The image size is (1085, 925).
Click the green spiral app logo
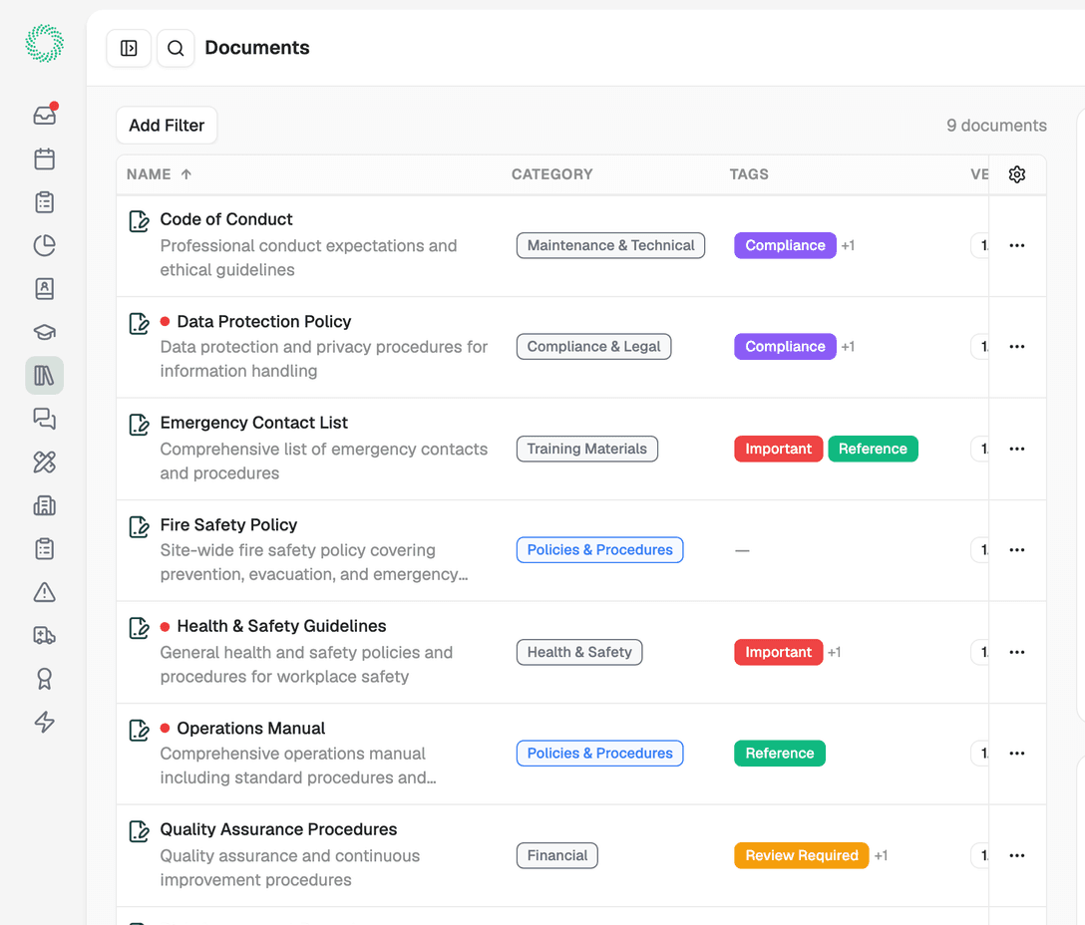tap(44, 44)
